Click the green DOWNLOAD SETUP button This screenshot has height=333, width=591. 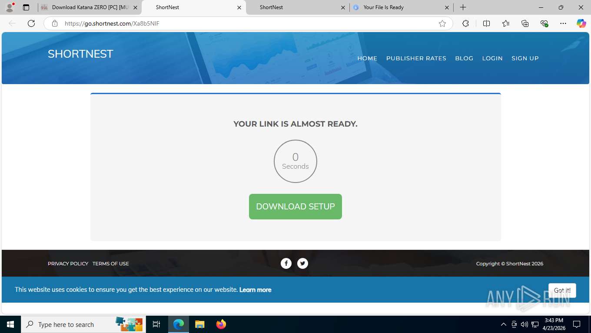[295, 206]
